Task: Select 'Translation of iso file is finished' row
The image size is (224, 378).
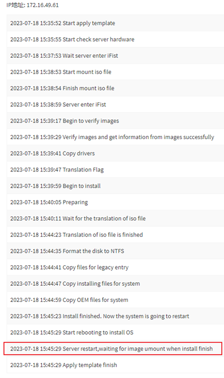Action: (115, 235)
